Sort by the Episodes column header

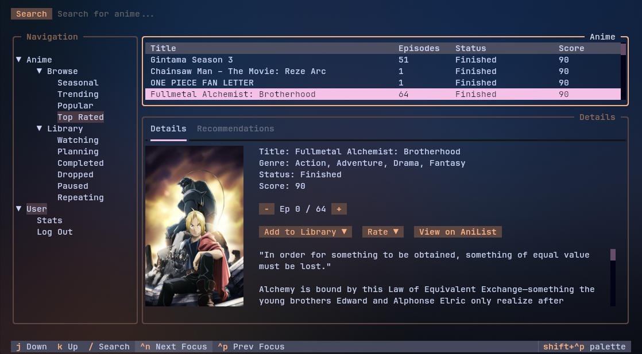point(419,48)
